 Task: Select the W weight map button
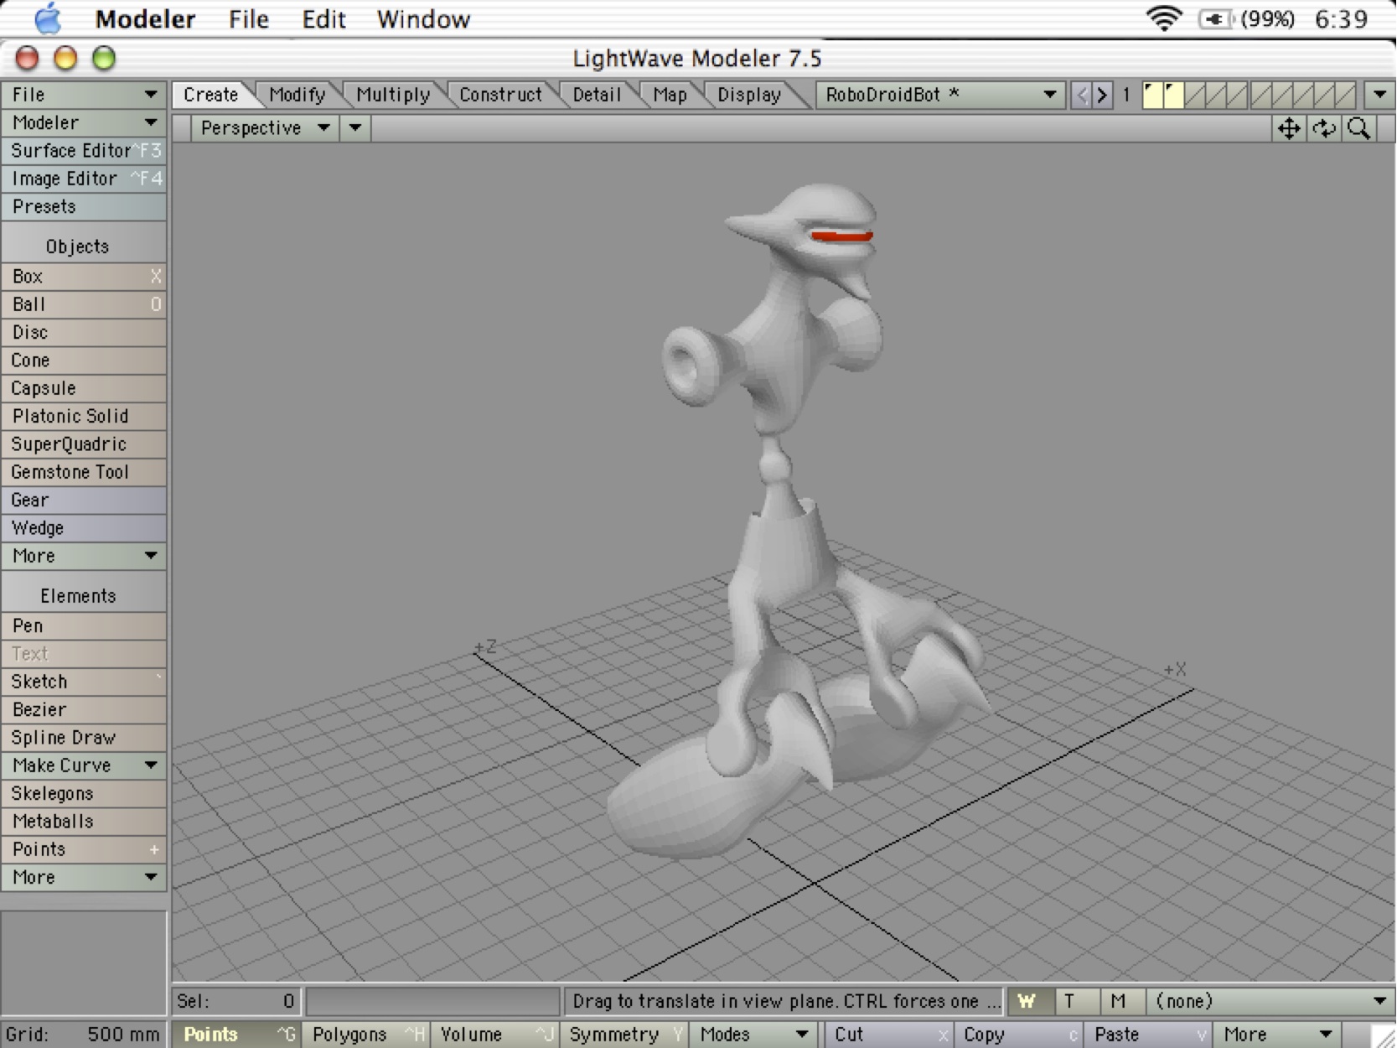1027,1001
